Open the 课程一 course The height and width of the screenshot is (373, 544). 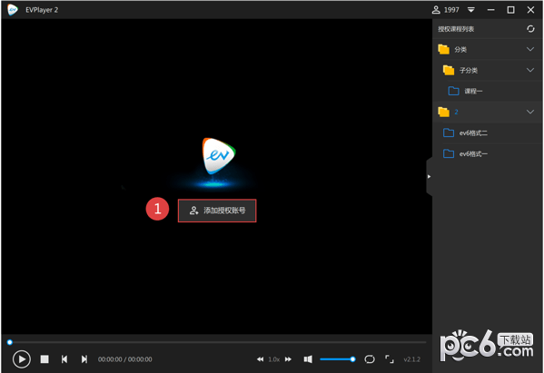coord(488,91)
